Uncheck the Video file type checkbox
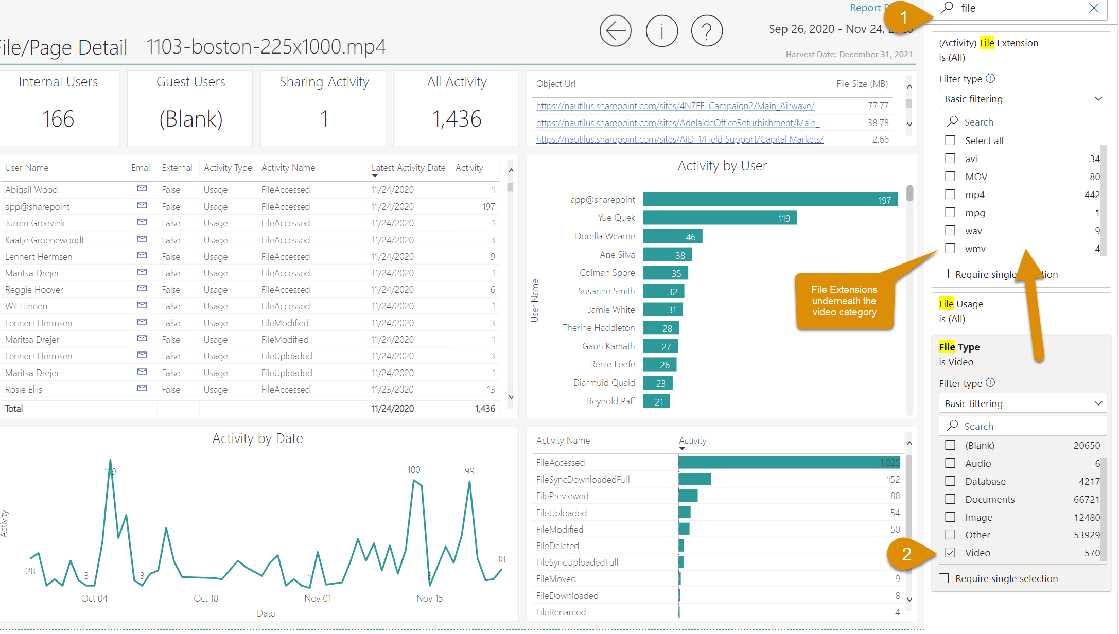 950,553
